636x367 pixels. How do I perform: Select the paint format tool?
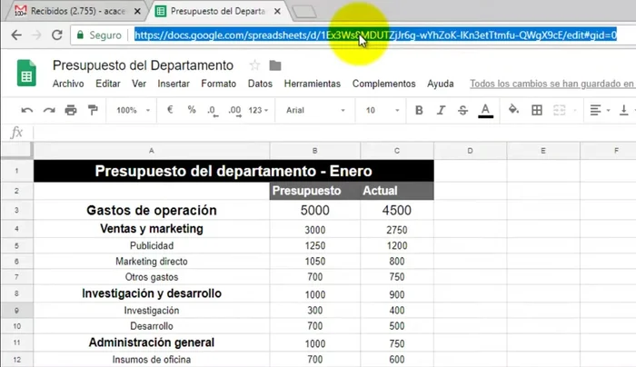pos(93,110)
